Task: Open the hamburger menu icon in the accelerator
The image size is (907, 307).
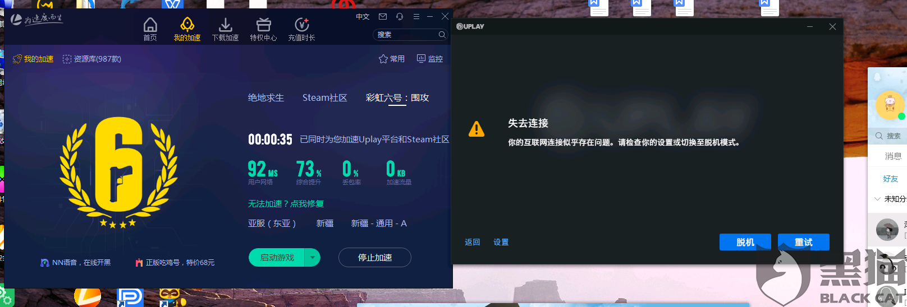Action: [x=416, y=17]
